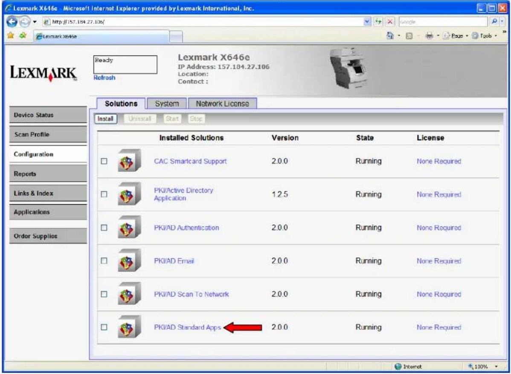The height and width of the screenshot is (374, 511).
Task: Check the PKI/Active Directory Application checkbox
Action: [104, 194]
